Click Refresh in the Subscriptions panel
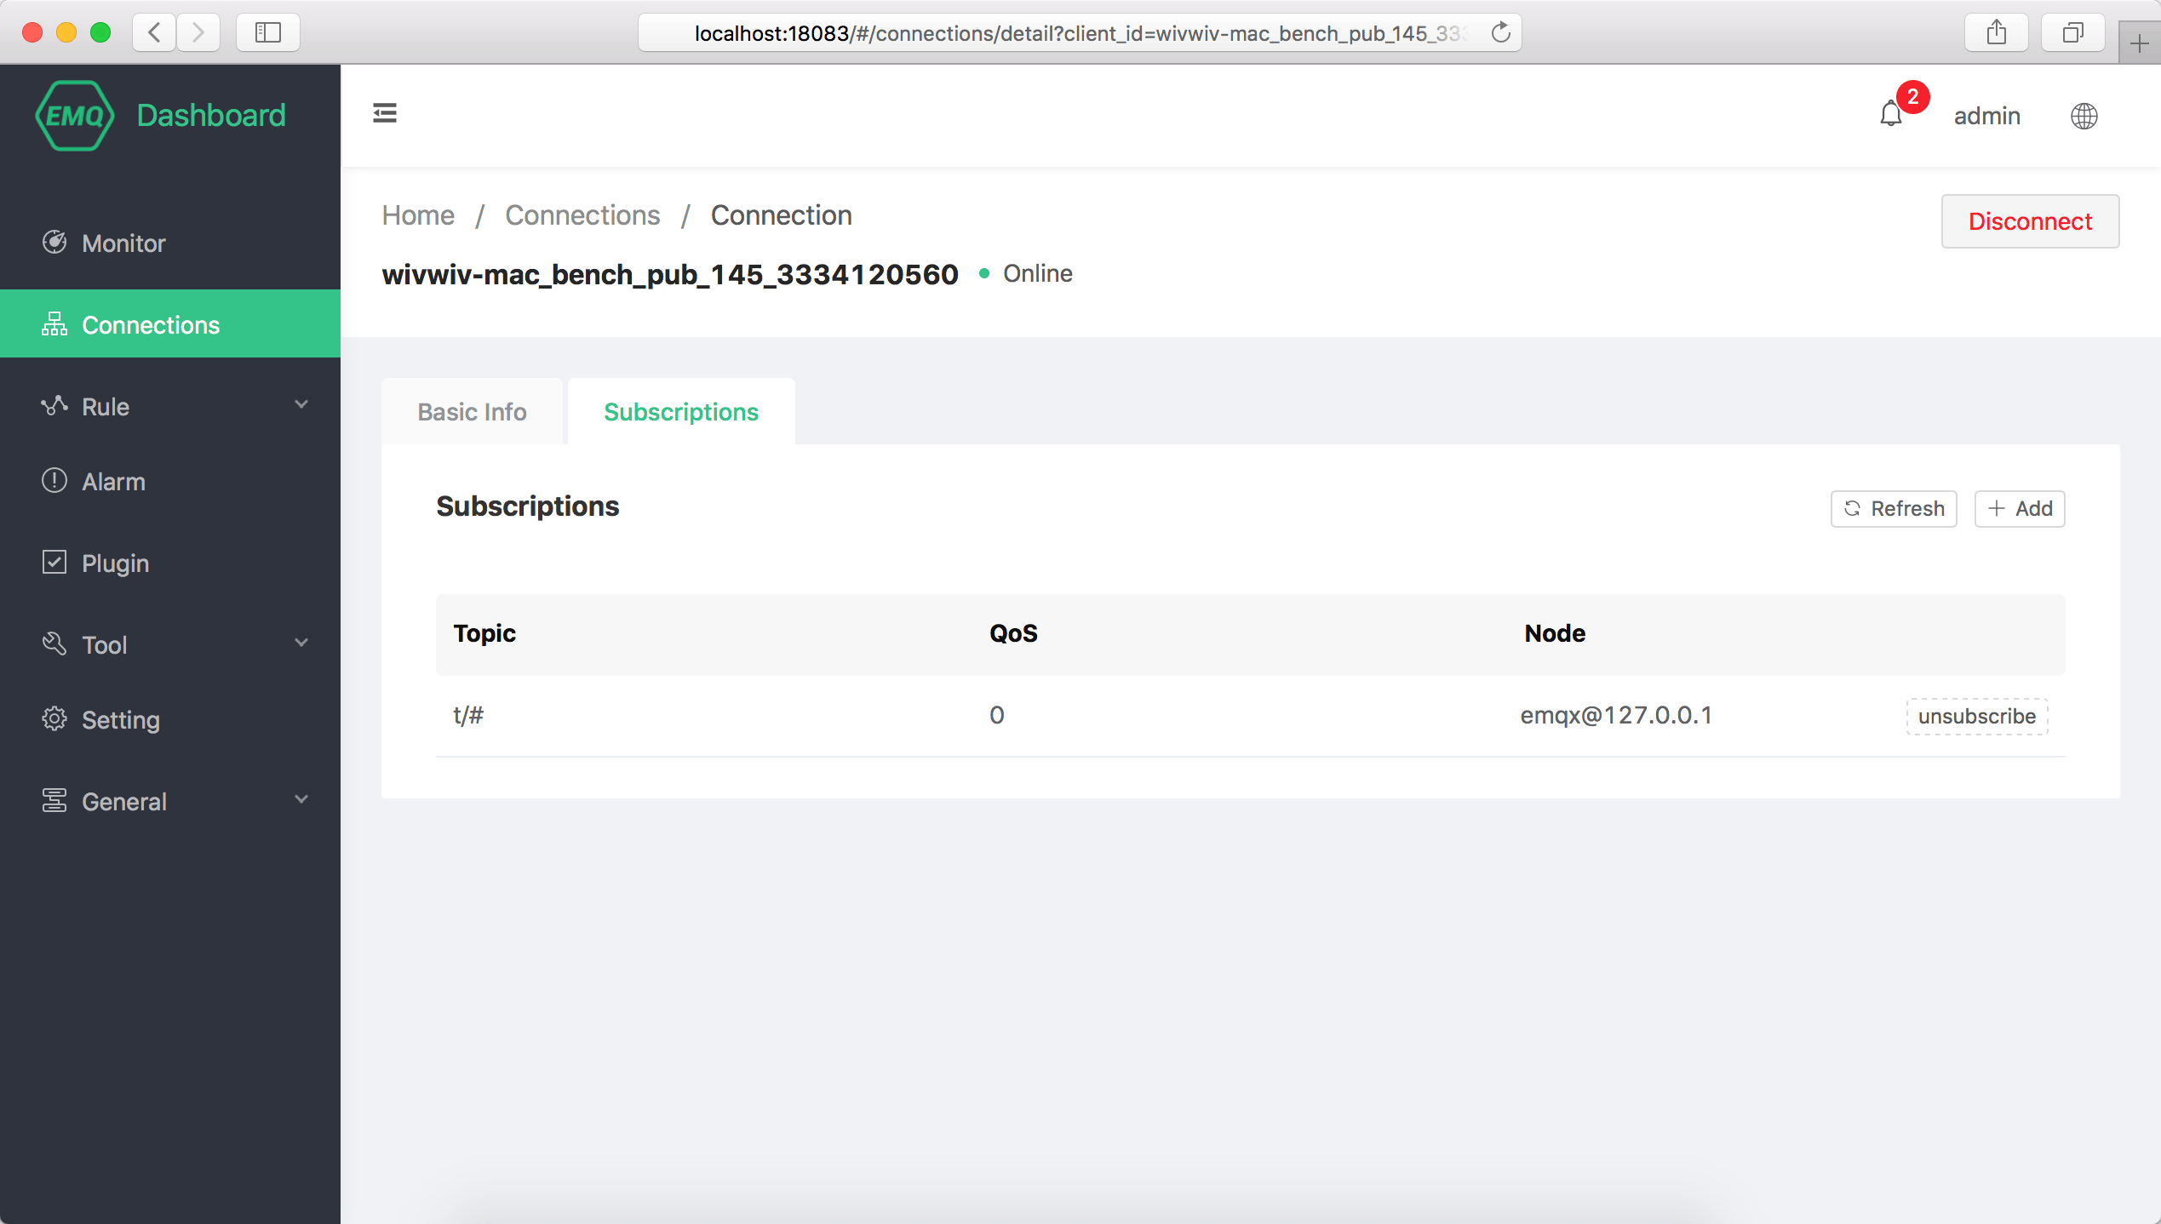2161x1224 pixels. [x=1894, y=508]
